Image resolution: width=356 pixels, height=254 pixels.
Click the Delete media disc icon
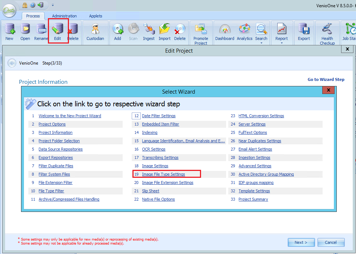(x=180, y=29)
